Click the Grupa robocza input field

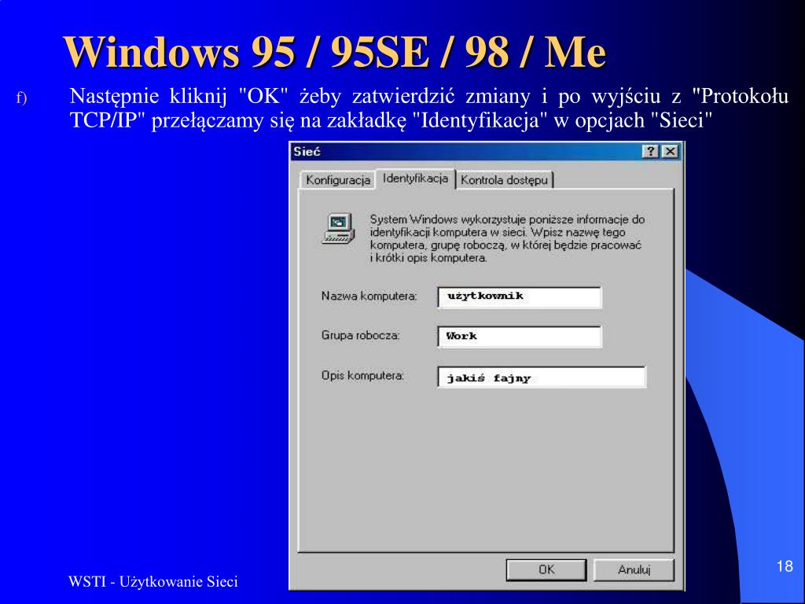519,337
